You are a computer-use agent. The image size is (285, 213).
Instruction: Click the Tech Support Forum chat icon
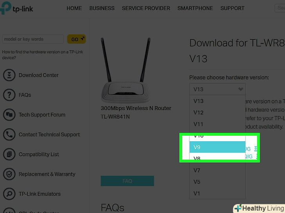pos(9,115)
